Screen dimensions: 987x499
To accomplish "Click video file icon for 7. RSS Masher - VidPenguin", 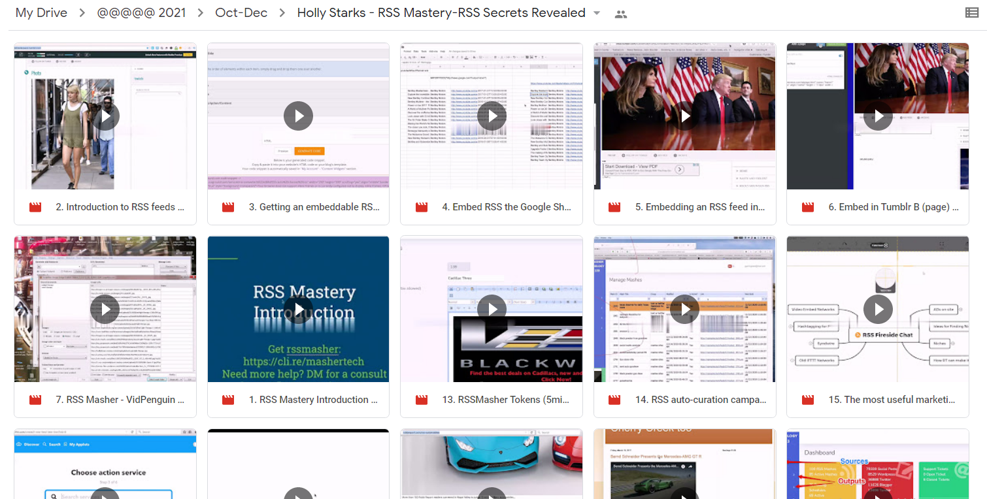I will pyautogui.click(x=35, y=400).
